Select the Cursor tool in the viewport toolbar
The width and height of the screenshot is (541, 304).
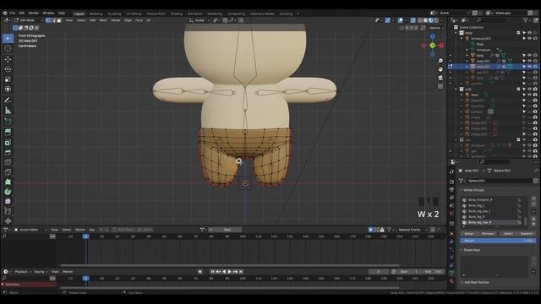point(8,49)
